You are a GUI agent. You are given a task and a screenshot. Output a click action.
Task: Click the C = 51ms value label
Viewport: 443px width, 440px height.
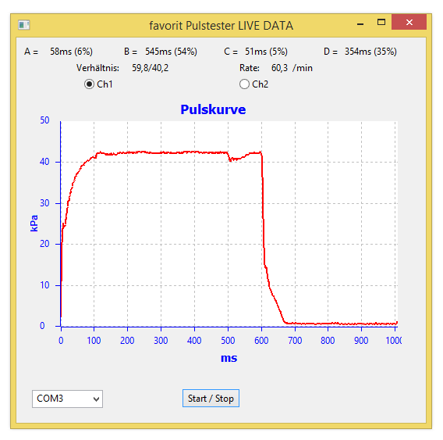pos(256,52)
